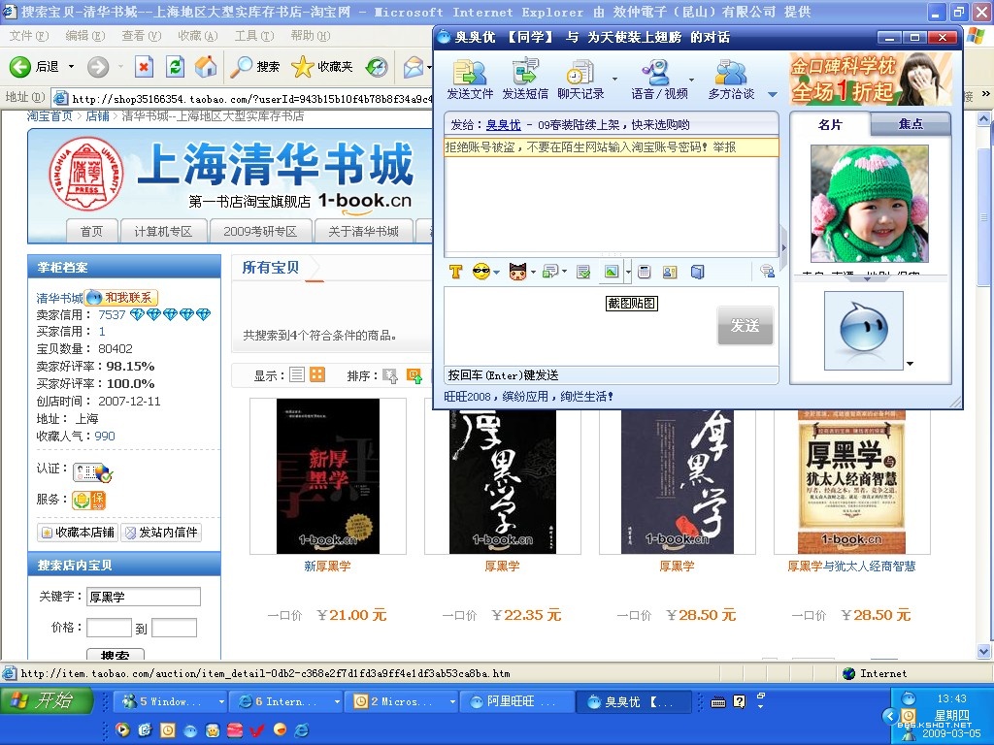Switch to the 焦点 tab

pyautogui.click(x=911, y=124)
